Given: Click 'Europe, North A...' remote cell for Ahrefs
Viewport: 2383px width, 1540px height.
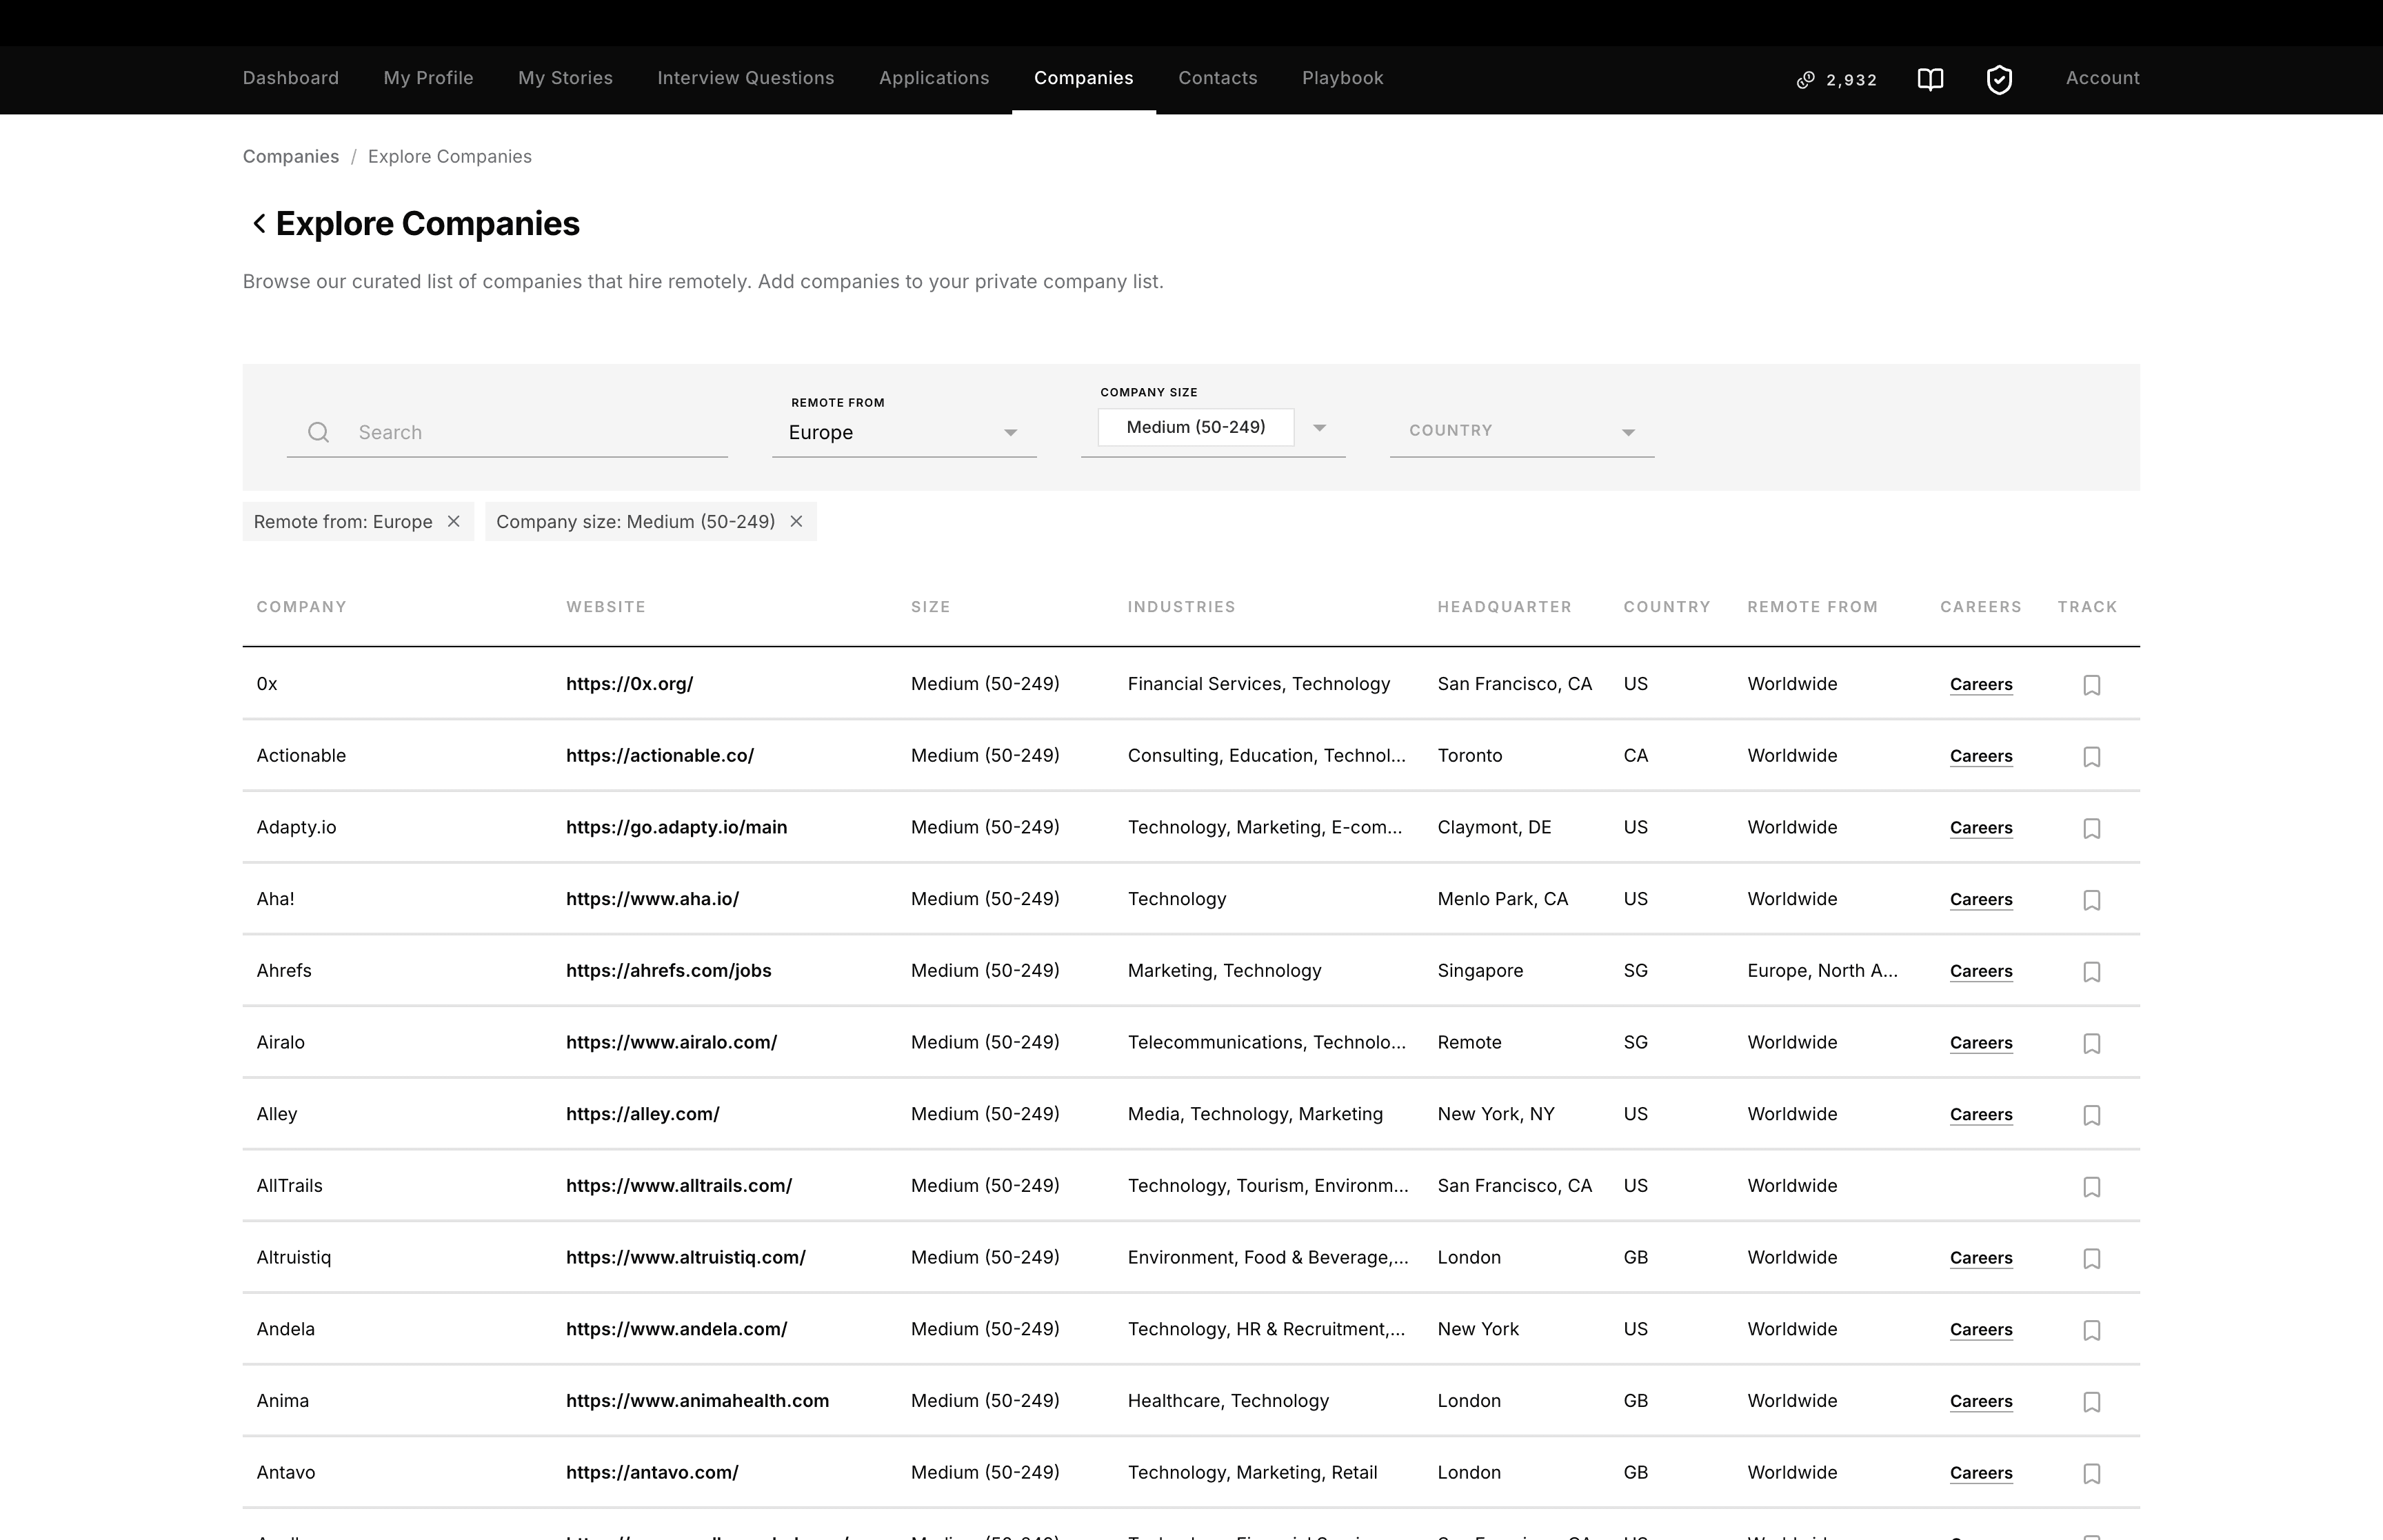Looking at the screenshot, I should coord(1823,970).
